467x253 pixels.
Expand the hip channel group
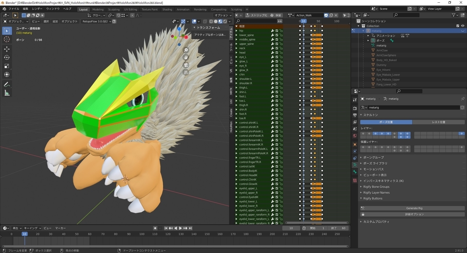pyautogui.click(x=236, y=30)
